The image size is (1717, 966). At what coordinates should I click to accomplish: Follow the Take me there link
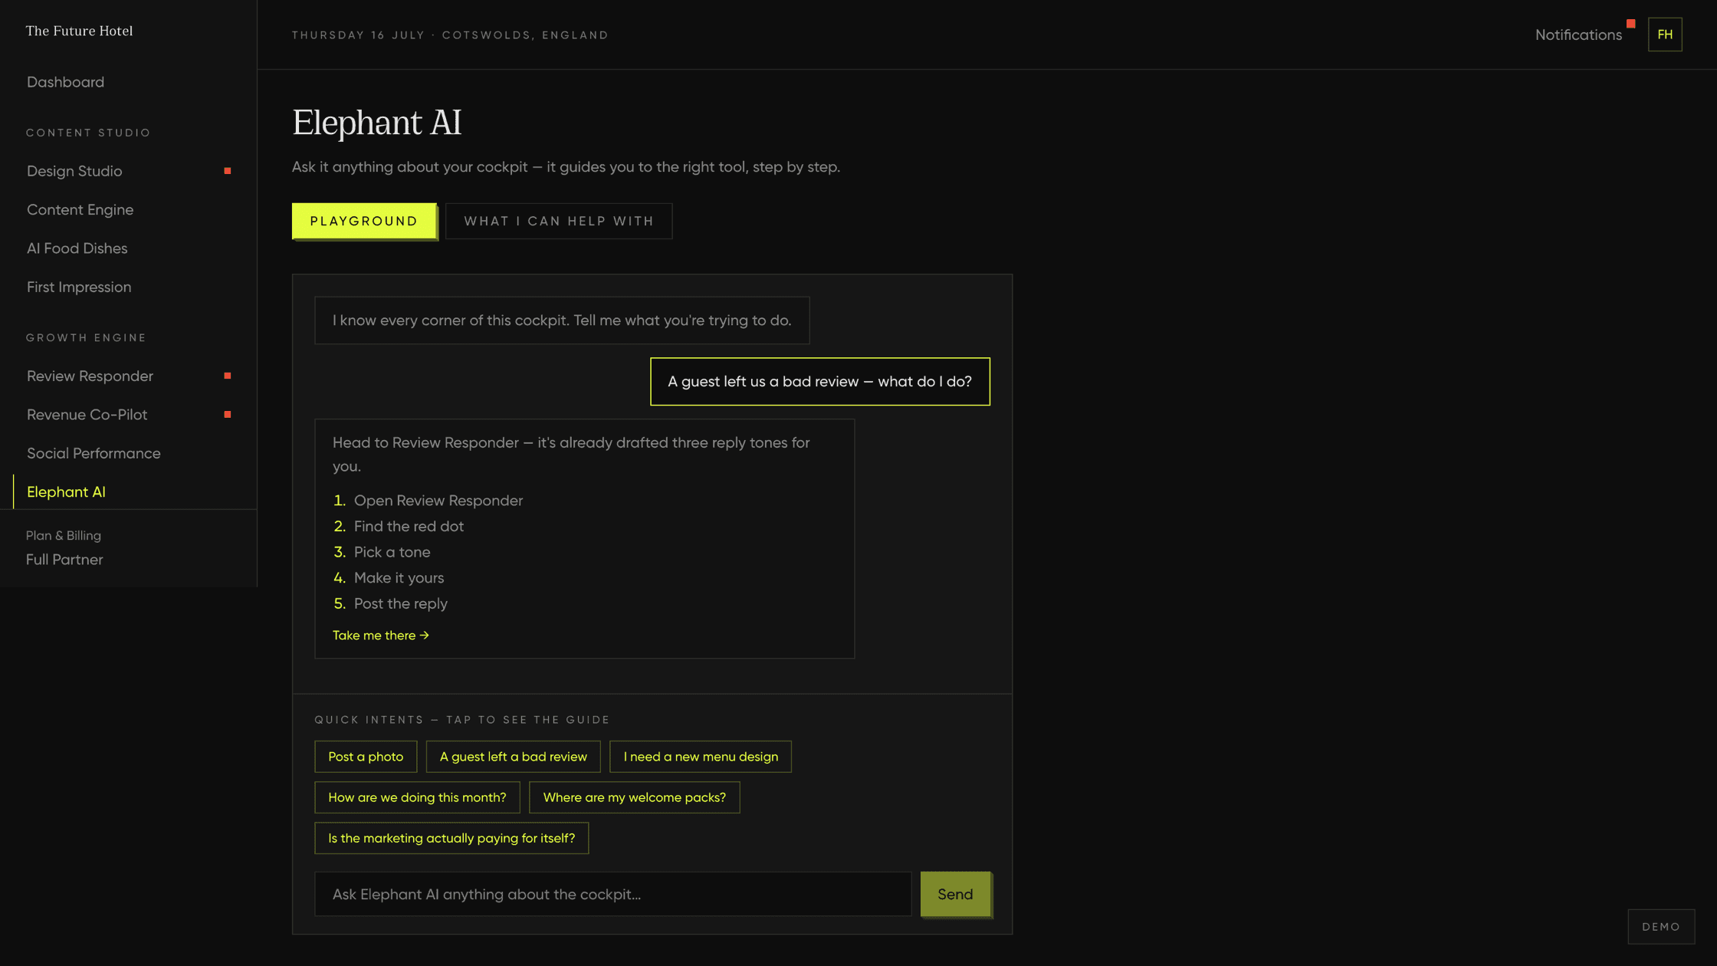click(x=381, y=636)
